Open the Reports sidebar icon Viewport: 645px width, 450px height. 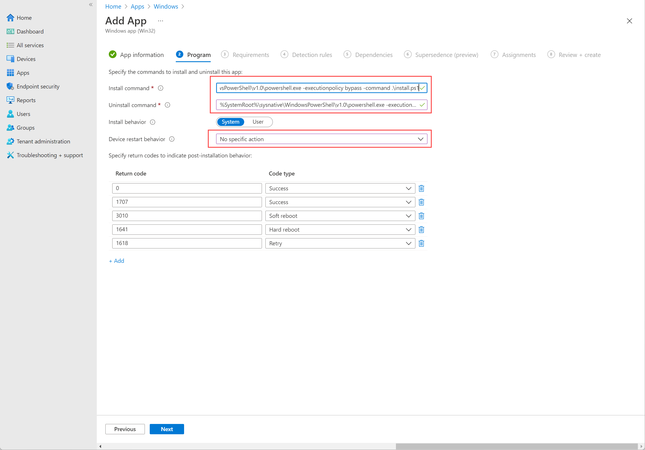pyautogui.click(x=10, y=100)
